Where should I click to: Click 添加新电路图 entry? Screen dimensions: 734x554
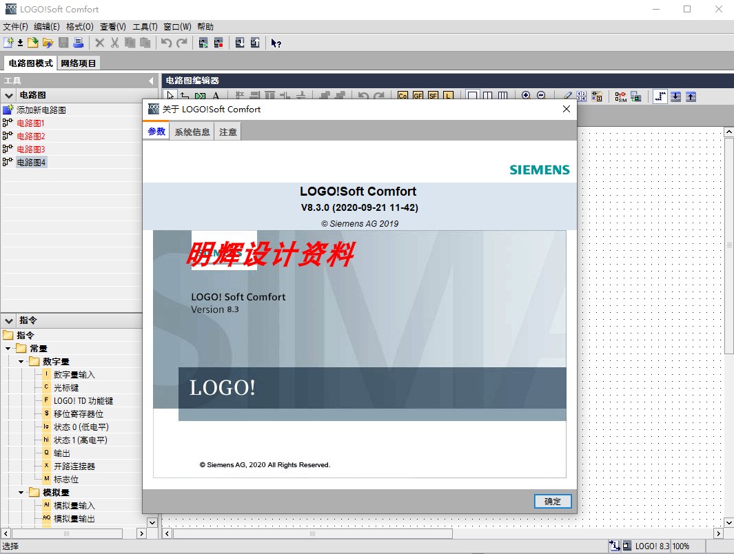pyautogui.click(x=41, y=110)
